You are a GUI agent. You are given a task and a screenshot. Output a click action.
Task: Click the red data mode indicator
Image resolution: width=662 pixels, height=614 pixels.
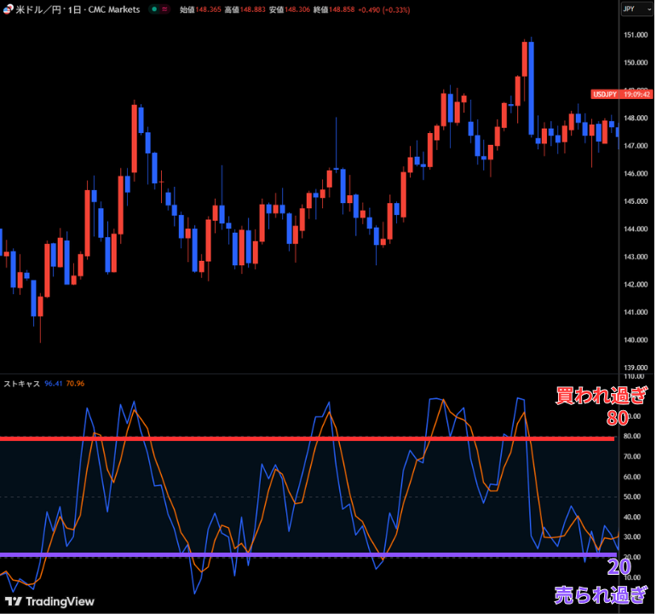click(x=164, y=9)
